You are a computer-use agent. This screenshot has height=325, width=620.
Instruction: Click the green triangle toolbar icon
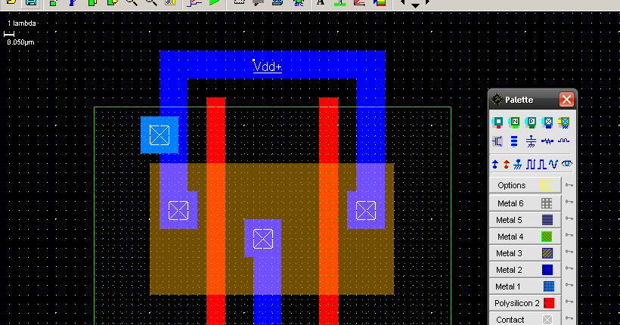[x=214, y=2]
